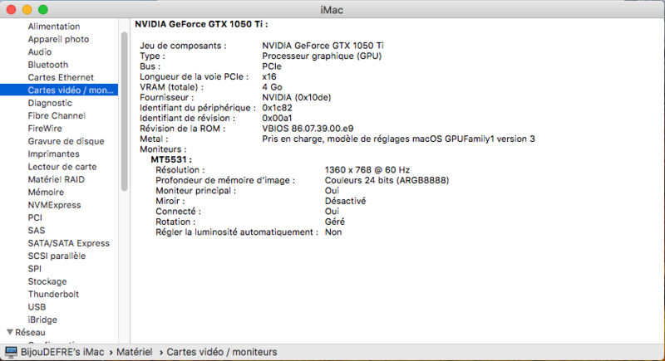Click the 4 Go VRAM value
Image resolution: width=665 pixels, height=361 pixels.
(x=273, y=87)
